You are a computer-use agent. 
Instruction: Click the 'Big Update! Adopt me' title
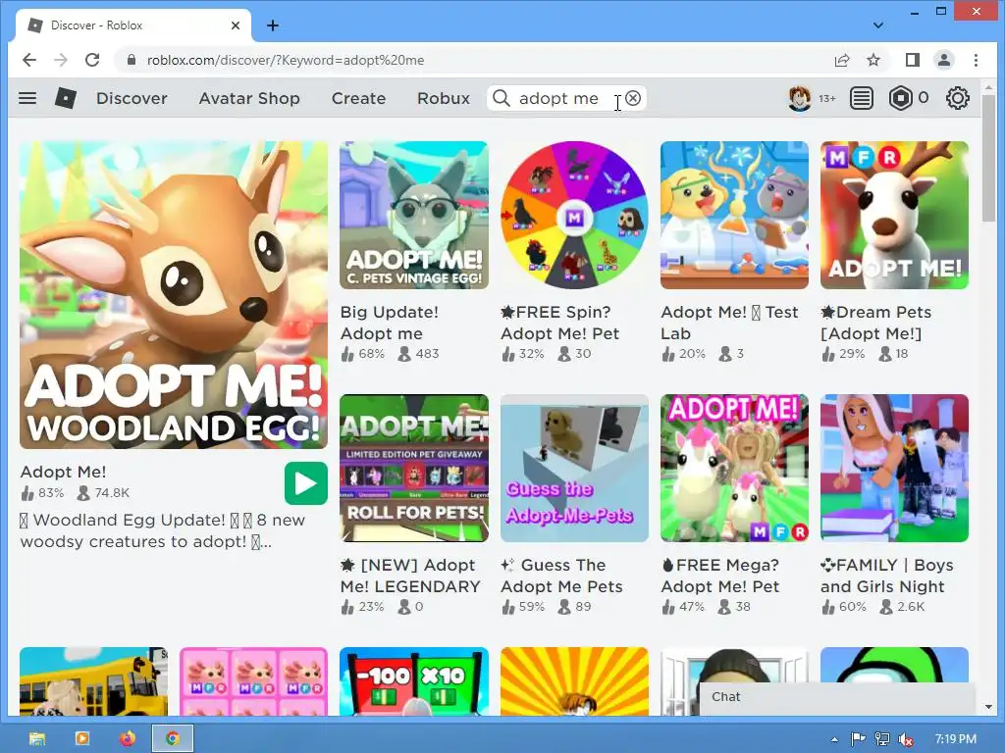click(x=390, y=323)
